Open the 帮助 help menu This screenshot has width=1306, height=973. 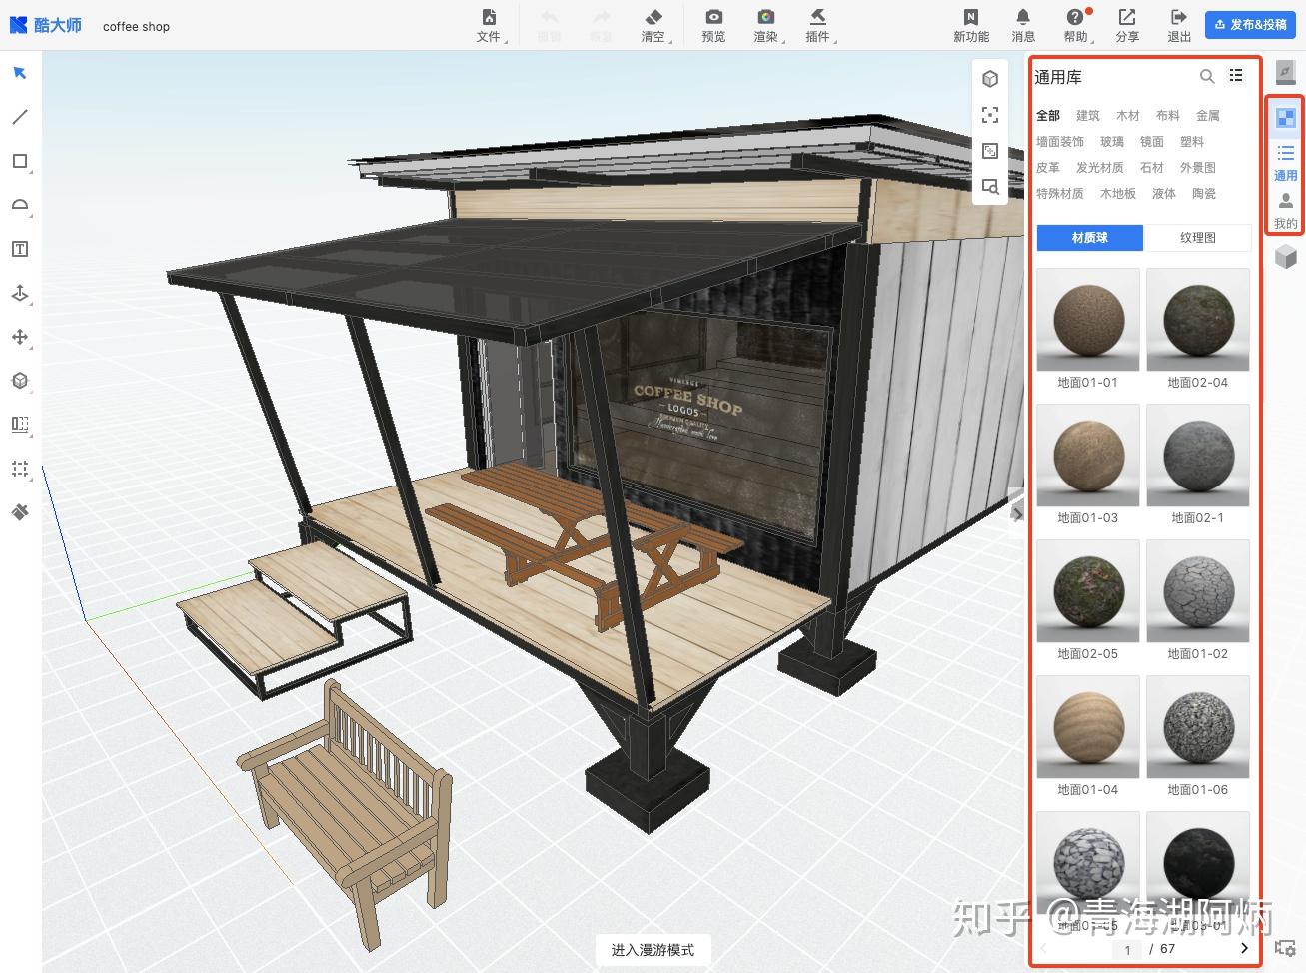point(1076,26)
